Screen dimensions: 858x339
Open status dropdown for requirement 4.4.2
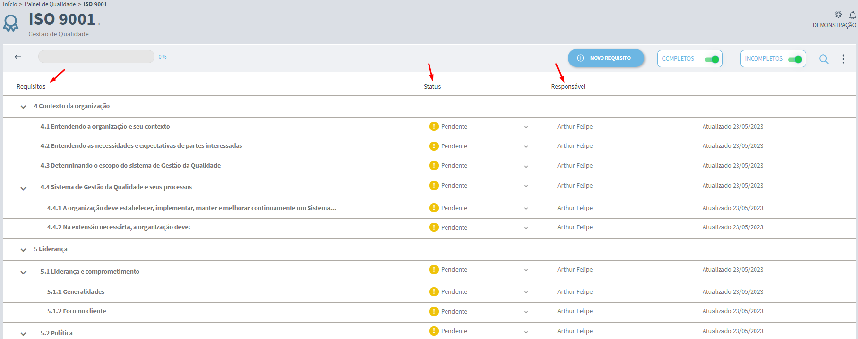(526, 228)
